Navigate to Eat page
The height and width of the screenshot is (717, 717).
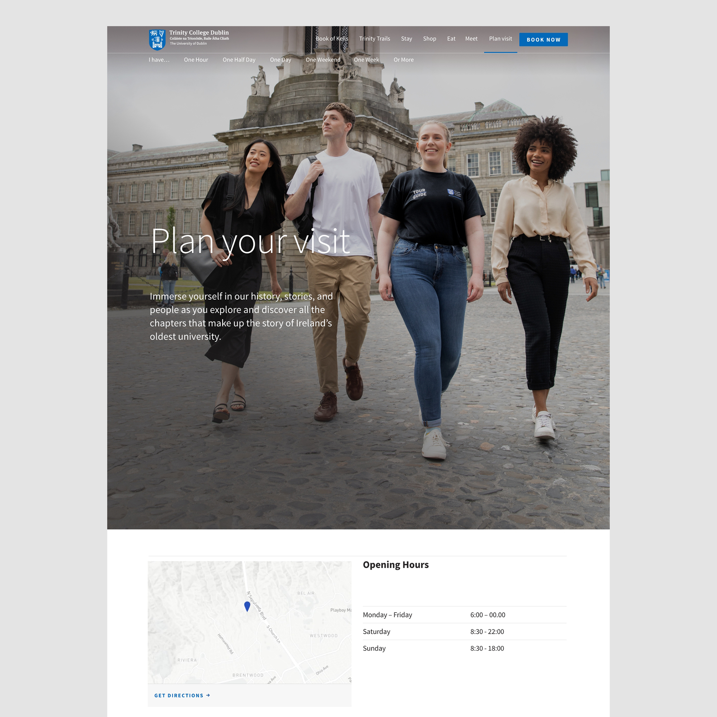tap(451, 39)
